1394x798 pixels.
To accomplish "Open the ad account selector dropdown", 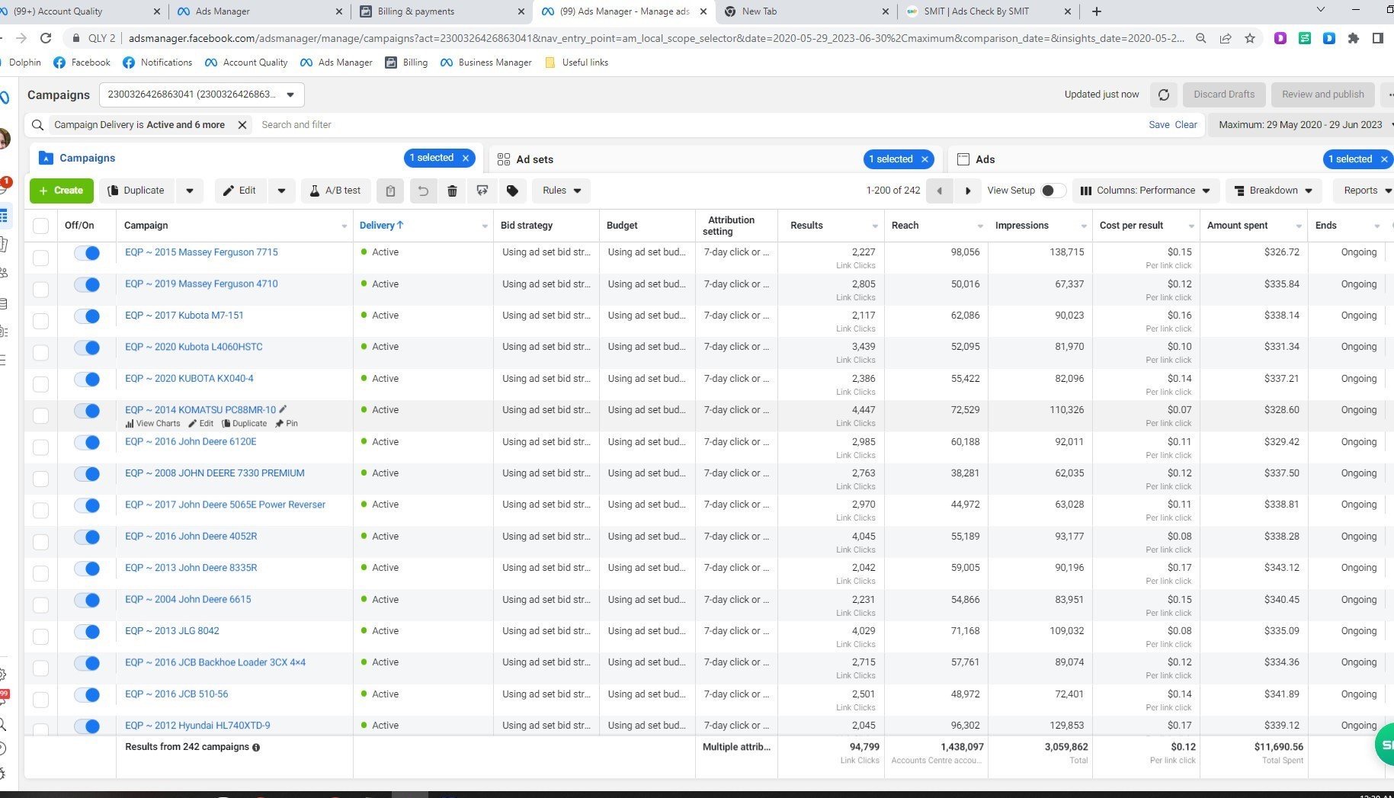I will click(202, 95).
